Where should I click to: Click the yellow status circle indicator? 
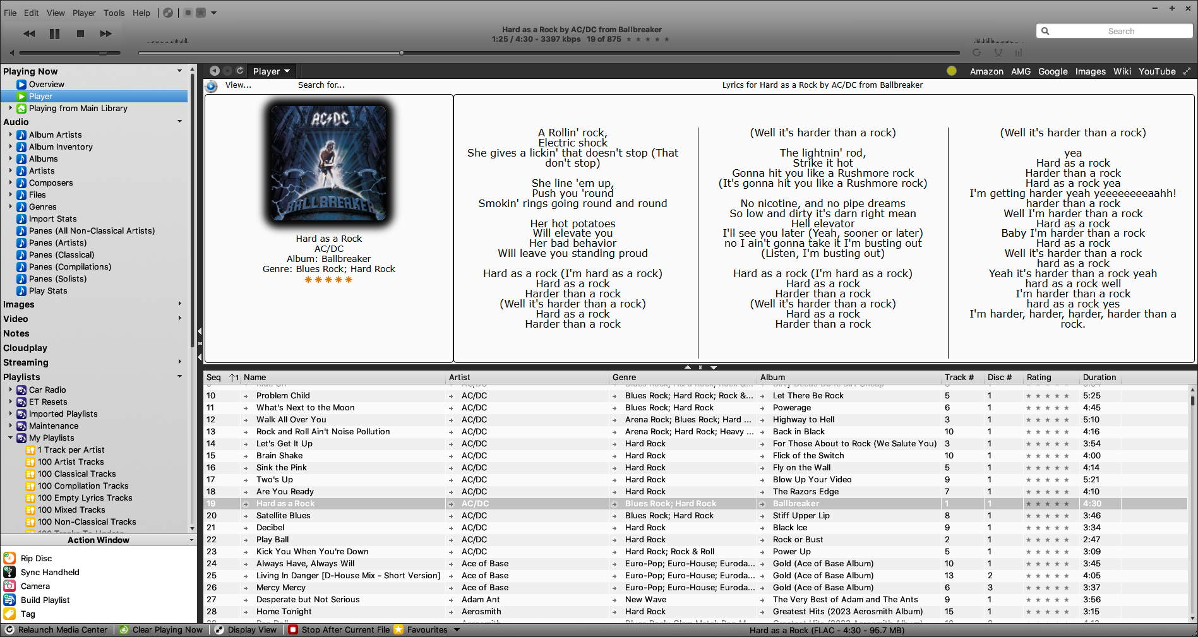click(x=952, y=71)
